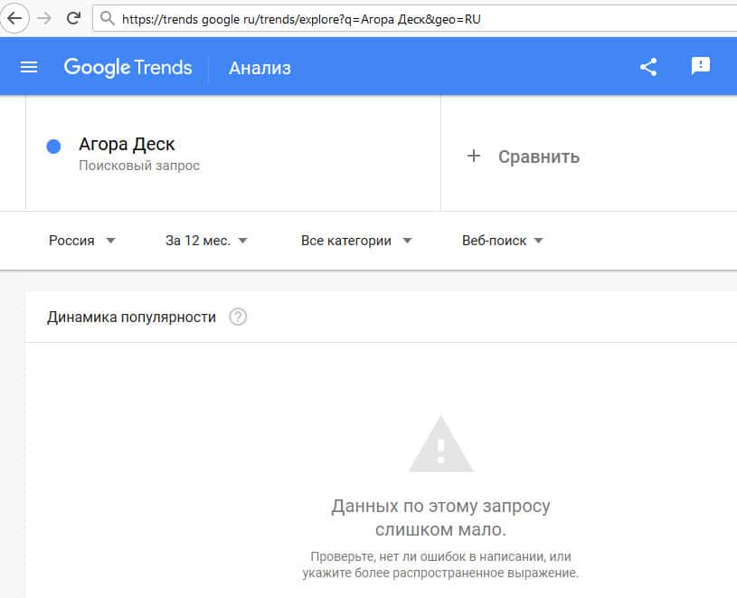Select the Анализ header tab

coord(260,68)
